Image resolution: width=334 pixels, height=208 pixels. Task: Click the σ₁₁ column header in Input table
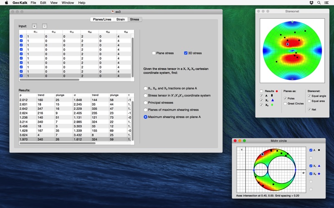(35, 32)
